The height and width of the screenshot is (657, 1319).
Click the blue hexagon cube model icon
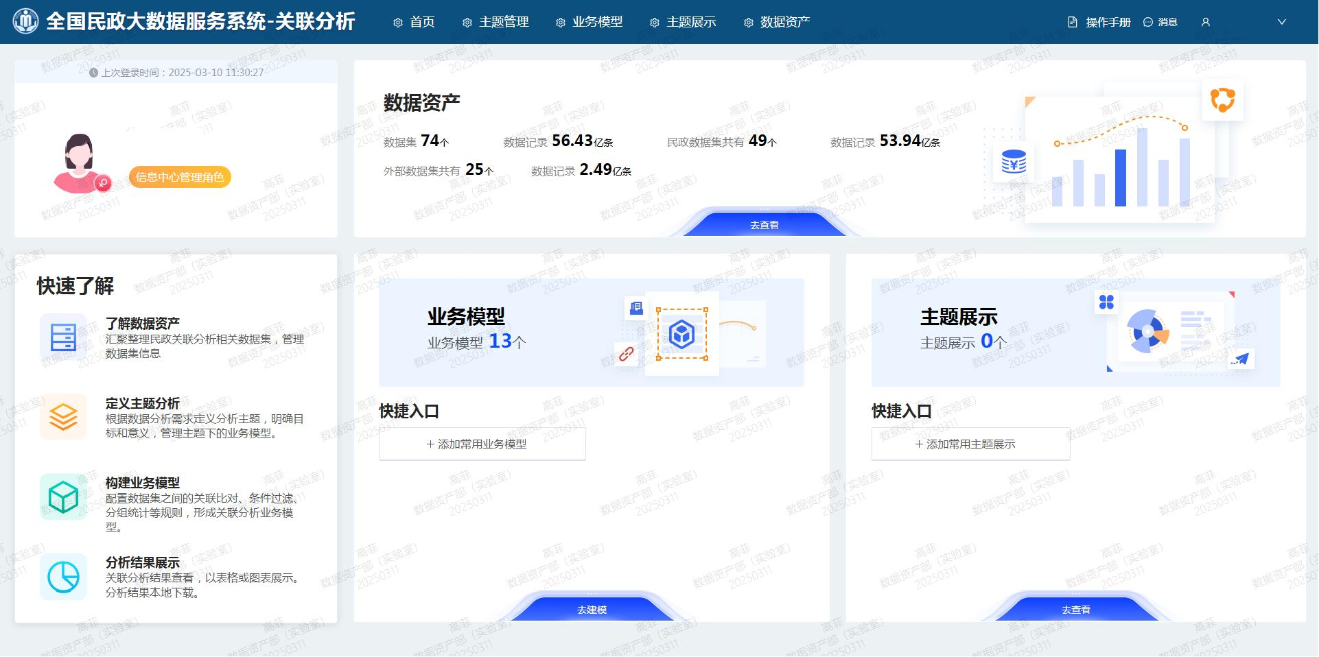click(x=681, y=335)
